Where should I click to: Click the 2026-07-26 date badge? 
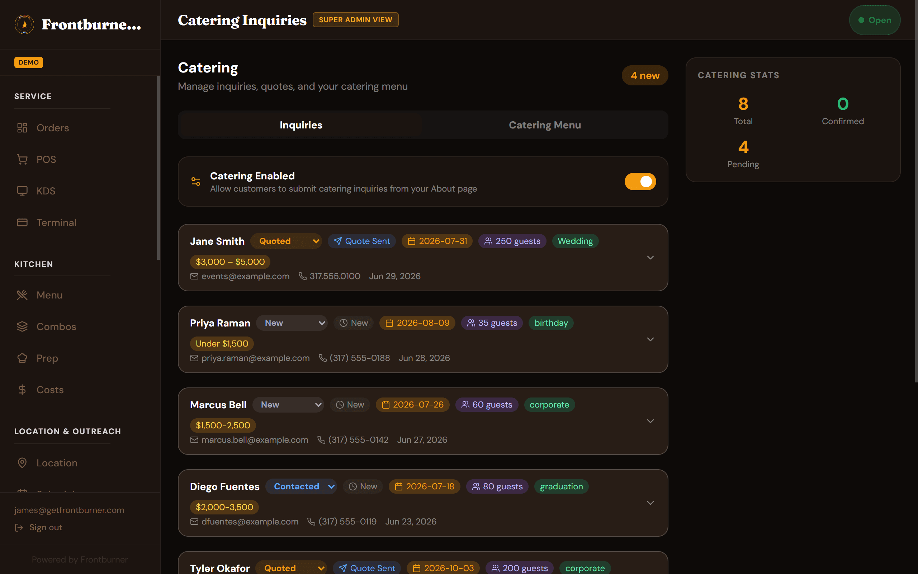tap(412, 405)
